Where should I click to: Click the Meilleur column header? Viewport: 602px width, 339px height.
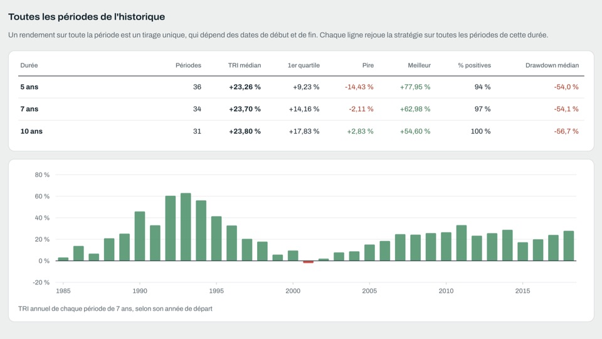[x=420, y=65]
